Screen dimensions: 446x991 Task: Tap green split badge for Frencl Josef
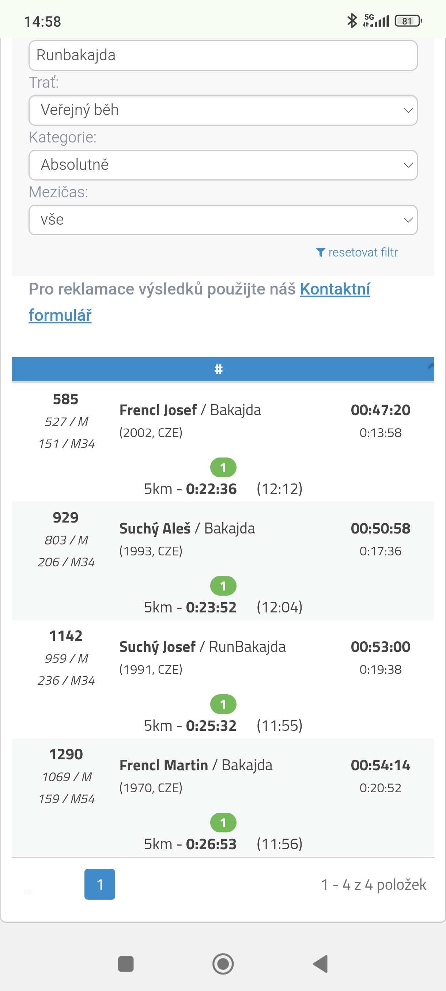point(223,467)
